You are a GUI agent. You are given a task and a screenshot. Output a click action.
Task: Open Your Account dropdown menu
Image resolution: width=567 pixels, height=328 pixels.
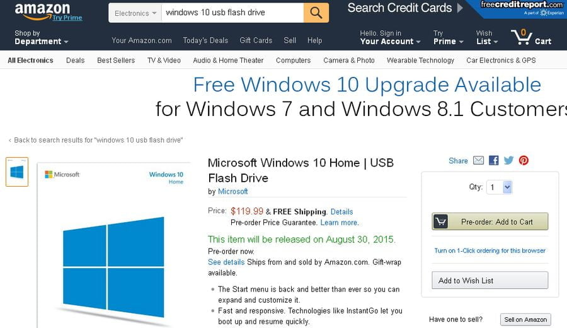[x=390, y=37]
